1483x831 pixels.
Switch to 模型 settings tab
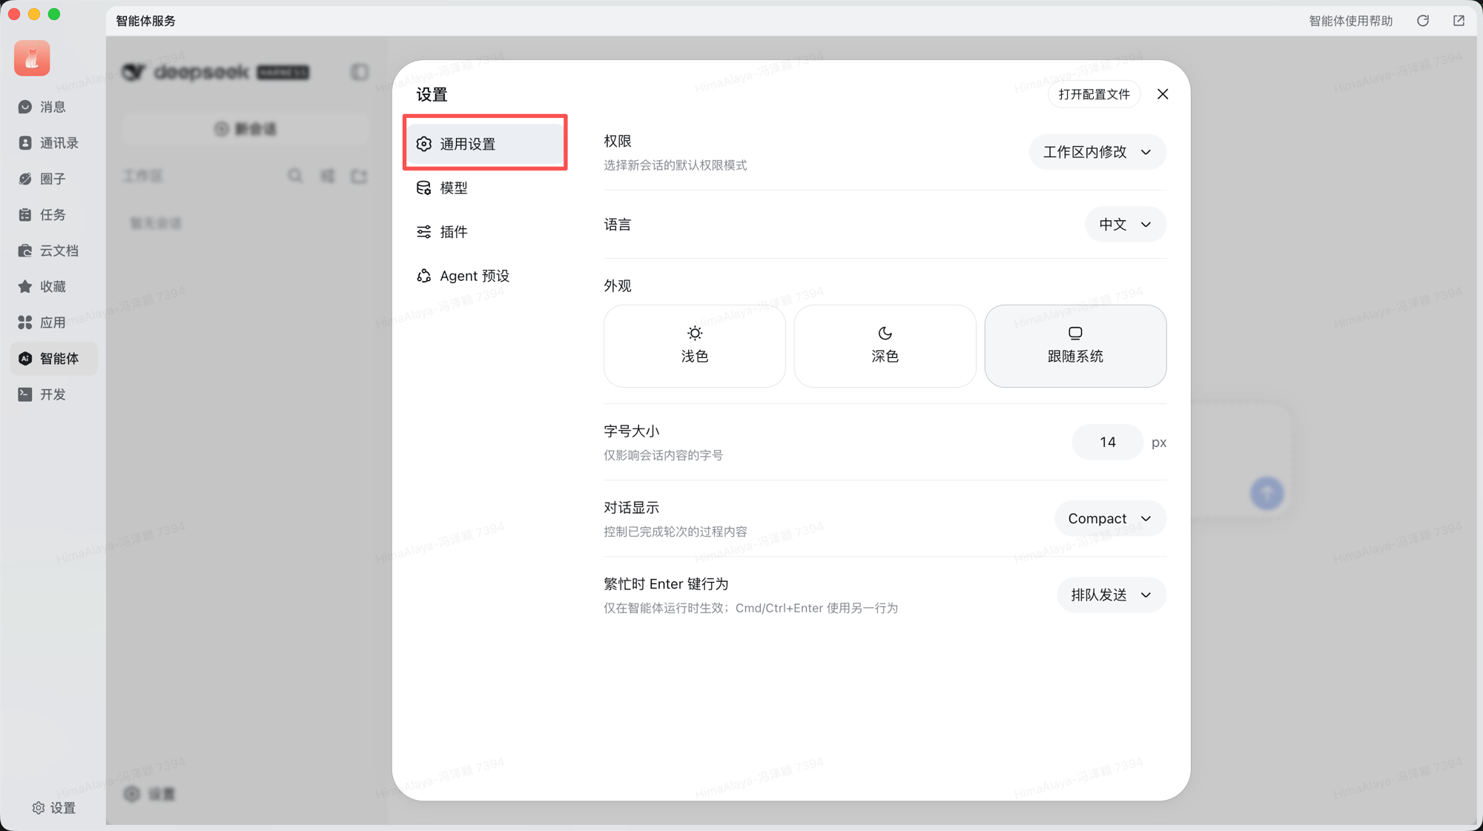click(485, 188)
